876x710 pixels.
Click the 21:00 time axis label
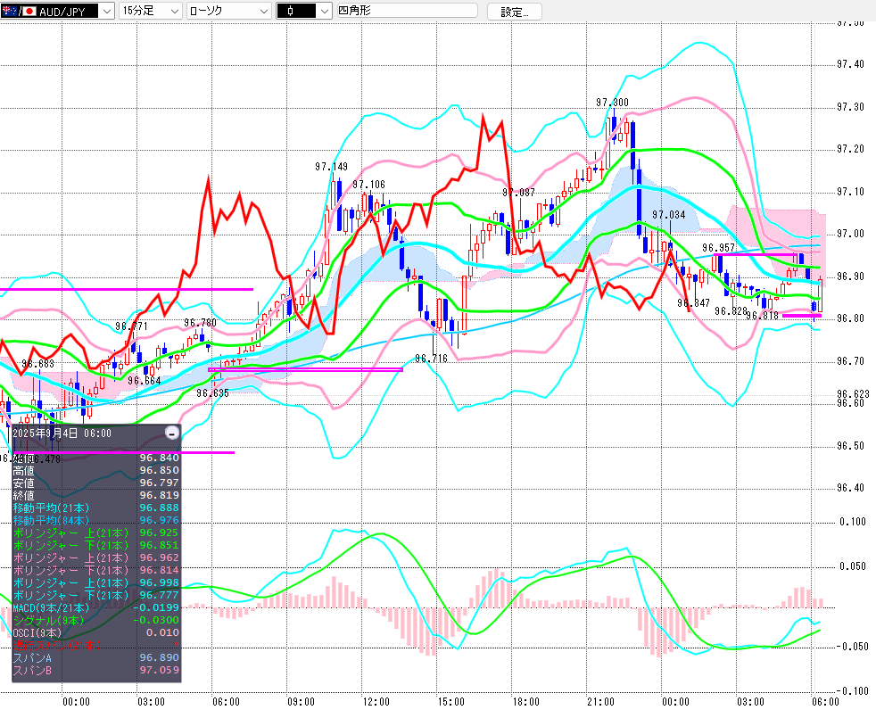(x=601, y=702)
